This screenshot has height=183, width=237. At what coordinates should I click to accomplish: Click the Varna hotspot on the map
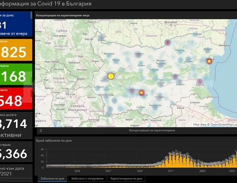(209, 61)
